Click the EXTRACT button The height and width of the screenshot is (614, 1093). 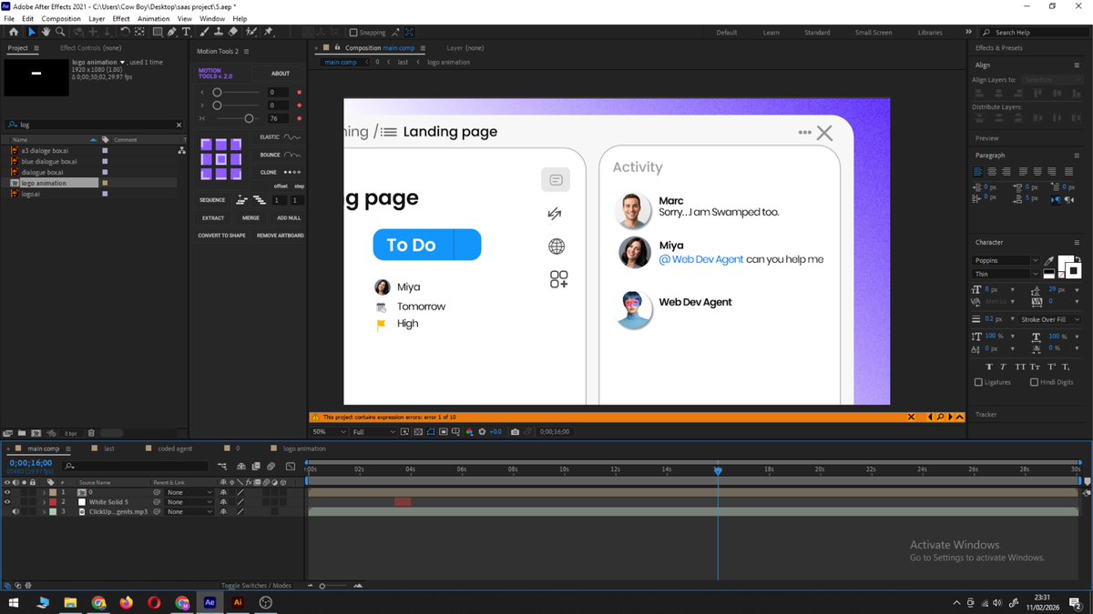[x=213, y=218]
